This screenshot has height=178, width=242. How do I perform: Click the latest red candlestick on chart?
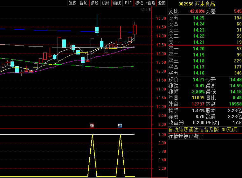coord(135,29)
